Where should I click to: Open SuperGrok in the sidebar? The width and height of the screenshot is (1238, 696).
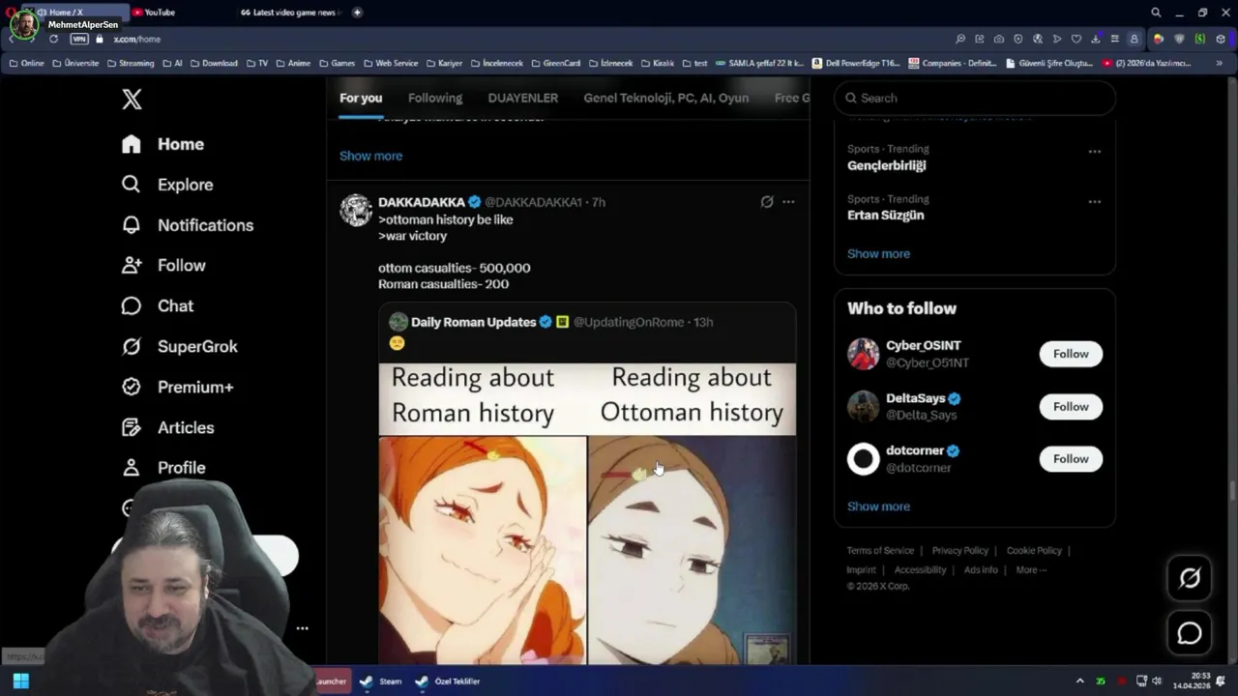[x=179, y=347]
